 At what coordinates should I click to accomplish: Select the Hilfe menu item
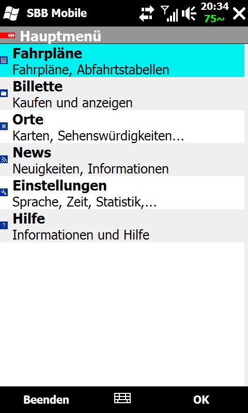[122, 226]
